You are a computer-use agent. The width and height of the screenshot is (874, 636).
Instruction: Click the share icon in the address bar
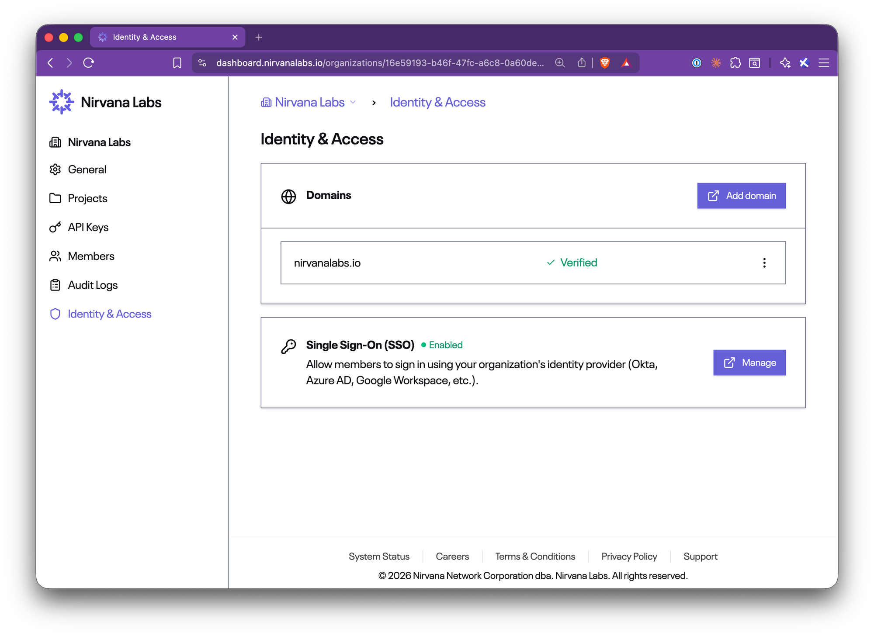tap(582, 63)
